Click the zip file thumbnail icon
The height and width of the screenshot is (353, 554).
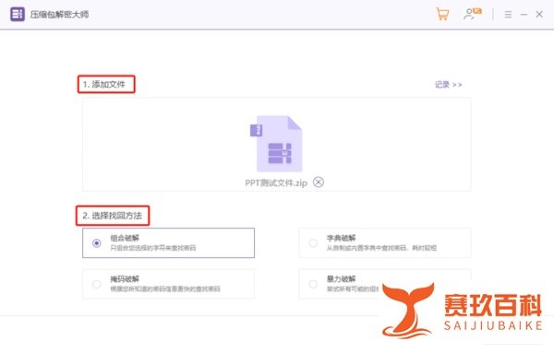pos(276,144)
